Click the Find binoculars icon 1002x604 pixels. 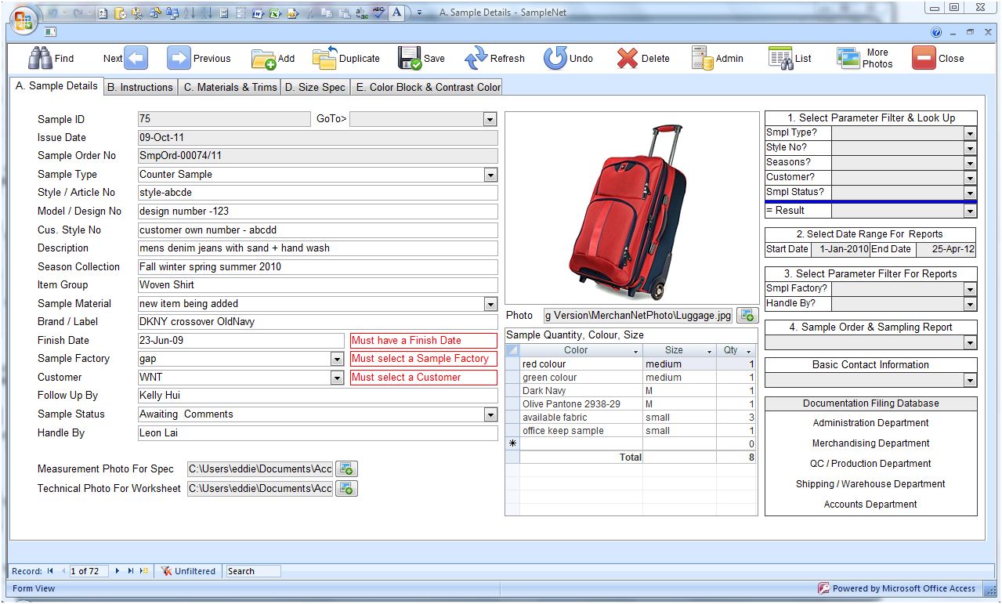(x=39, y=58)
